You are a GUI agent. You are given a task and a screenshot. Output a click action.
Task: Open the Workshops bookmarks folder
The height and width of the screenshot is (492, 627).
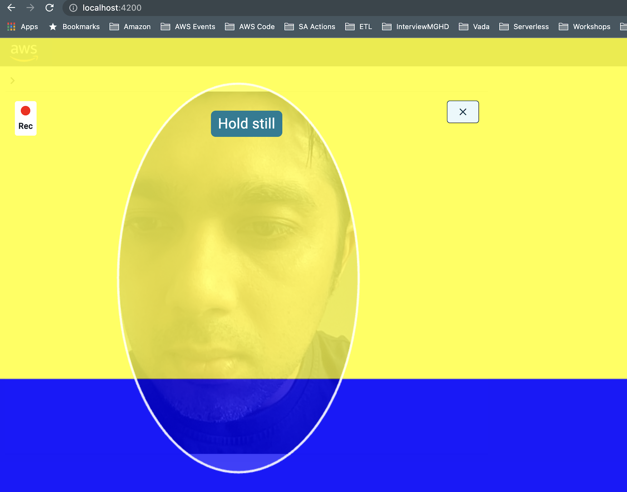(x=585, y=26)
